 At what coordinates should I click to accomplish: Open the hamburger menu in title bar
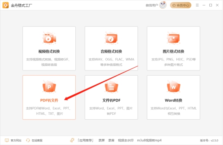coord(197,5)
